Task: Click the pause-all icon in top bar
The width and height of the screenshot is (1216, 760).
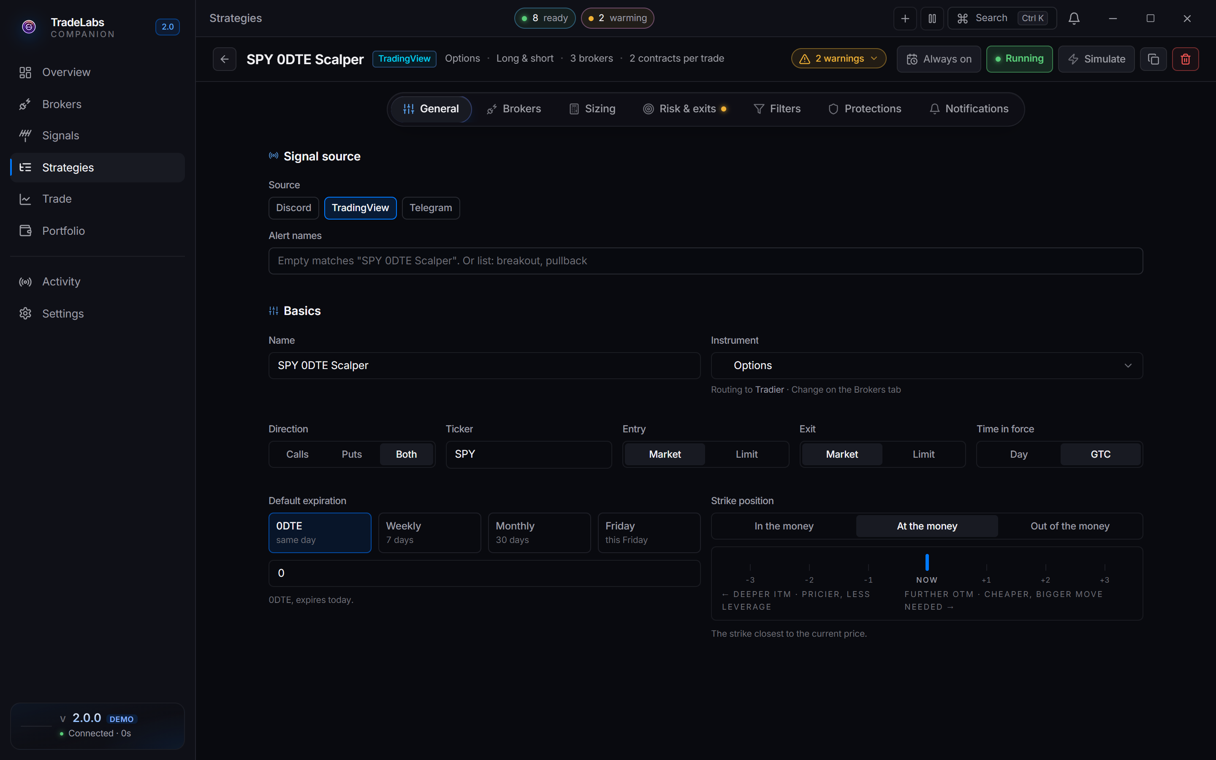Action: (932, 19)
